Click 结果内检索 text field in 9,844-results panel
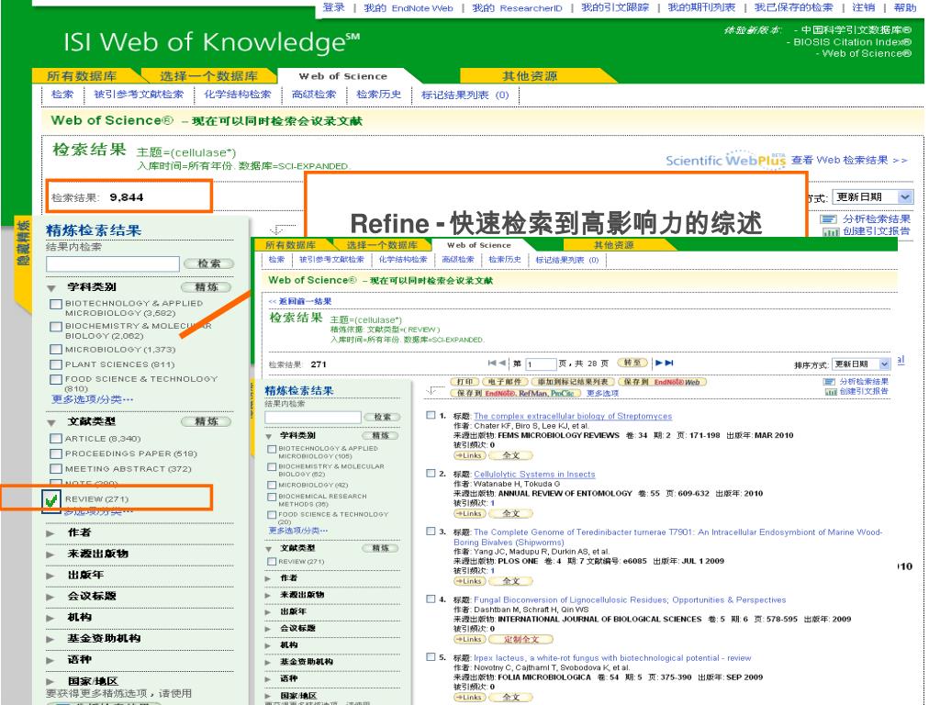The height and width of the screenshot is (705, 940). [x=113, y=263]
